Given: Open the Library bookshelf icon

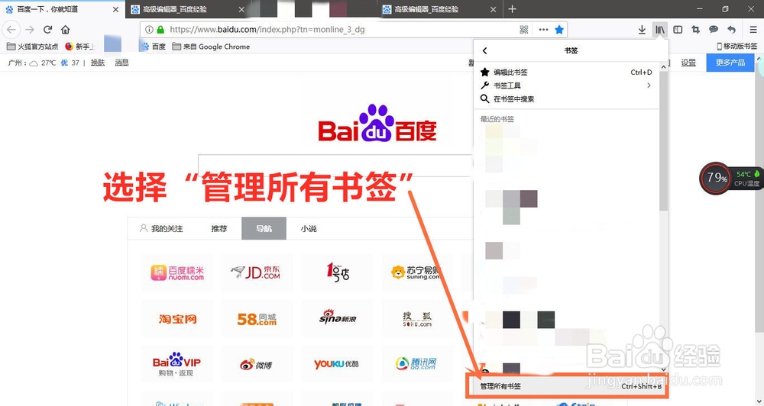Looking at the screenshot, I should (x=660, y=30).
